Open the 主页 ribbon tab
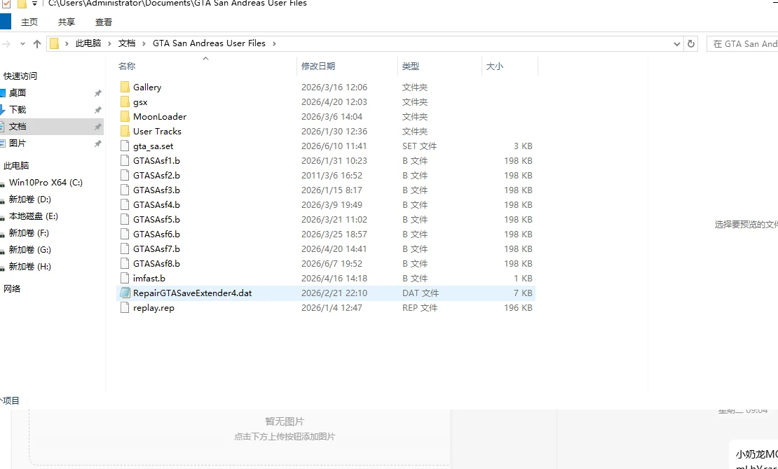 [x=29, y=22]
